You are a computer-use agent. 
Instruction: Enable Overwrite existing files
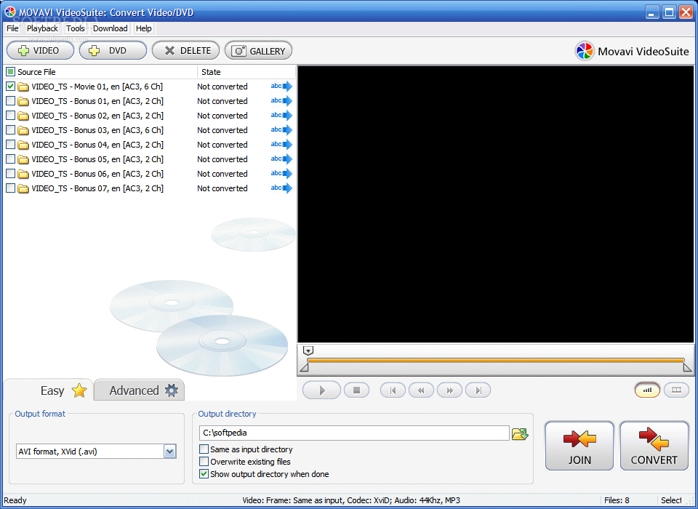(204, 461)
